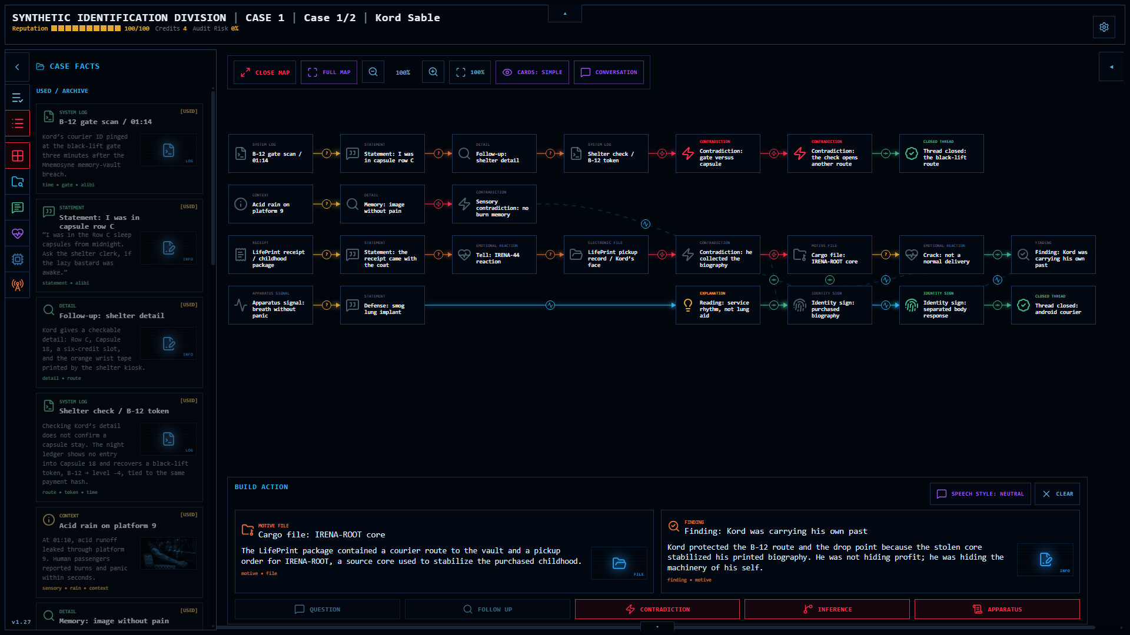Open the Conversation view

[609, 72]
